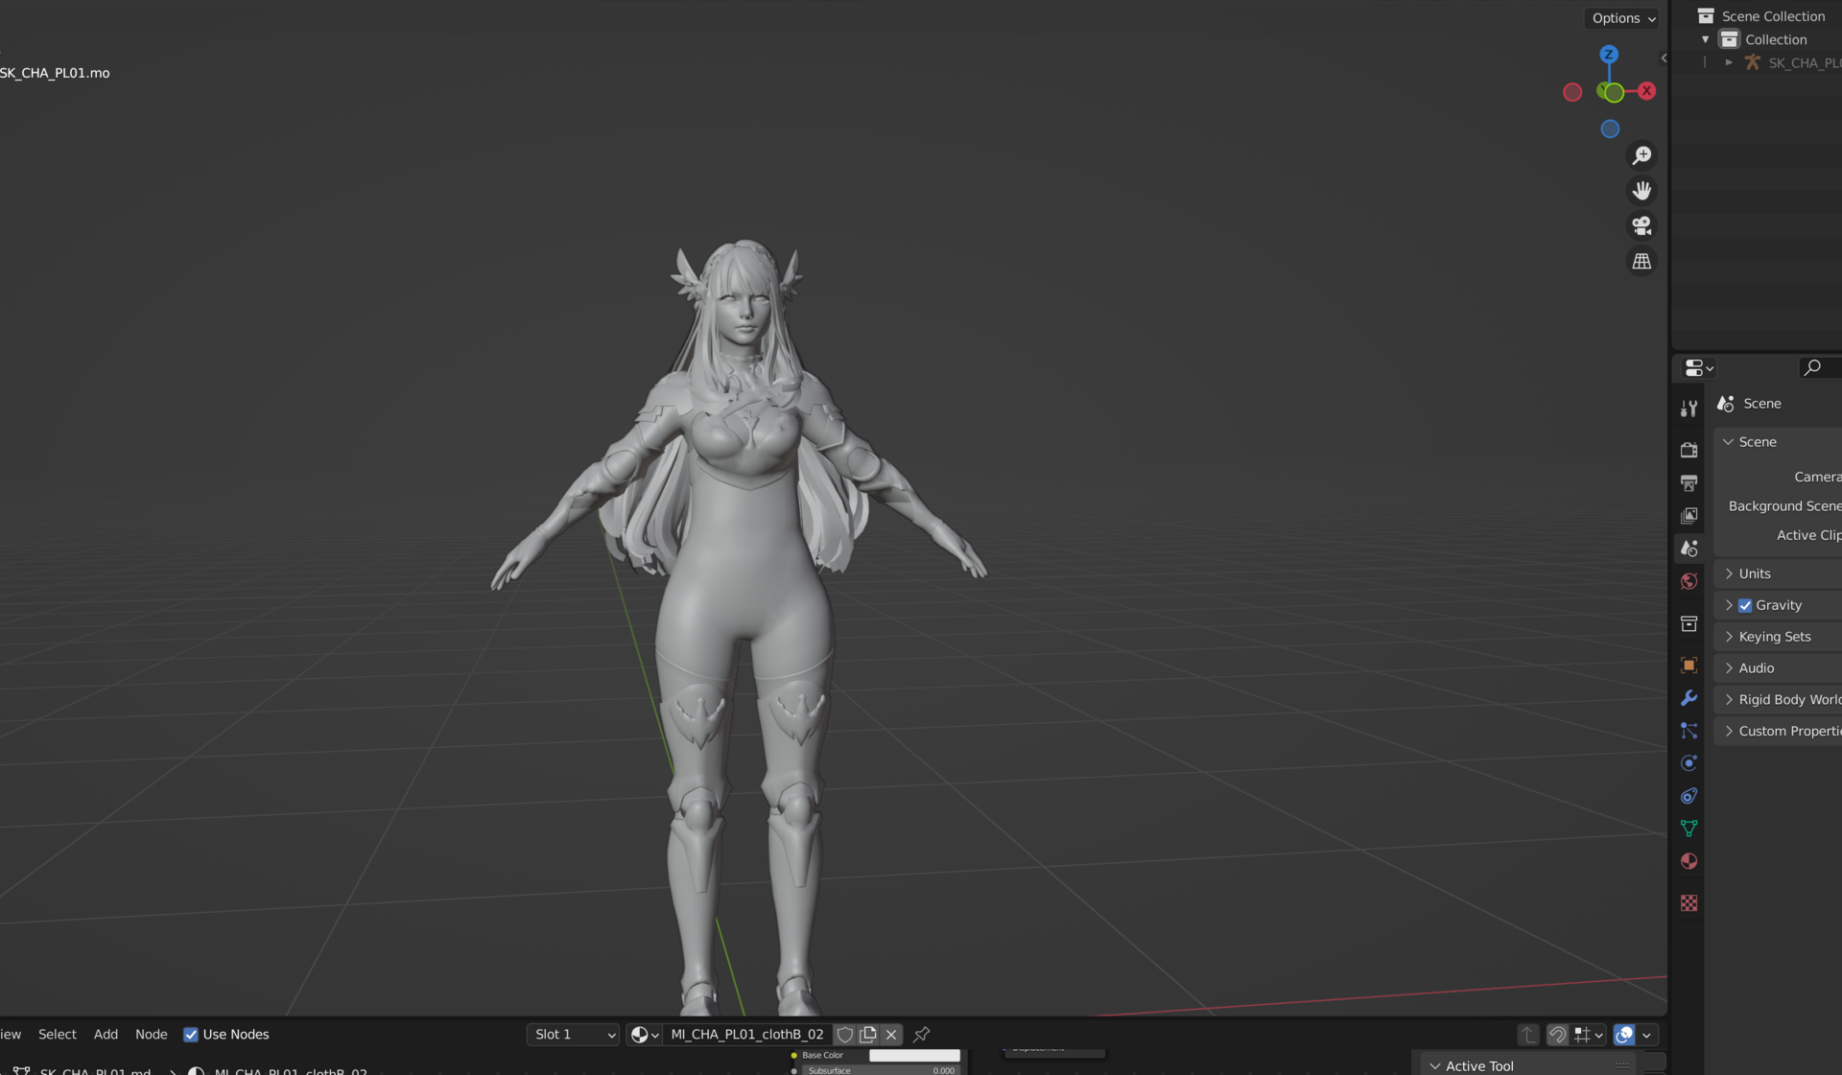Toggle the Use Nodes checkbox
The height and width of the screenshot is (1075, 1842).
191,1035
